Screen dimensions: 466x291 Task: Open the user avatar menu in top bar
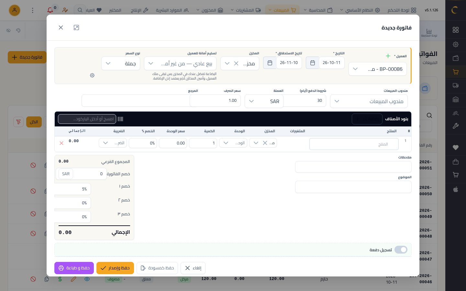coord(15,10)
